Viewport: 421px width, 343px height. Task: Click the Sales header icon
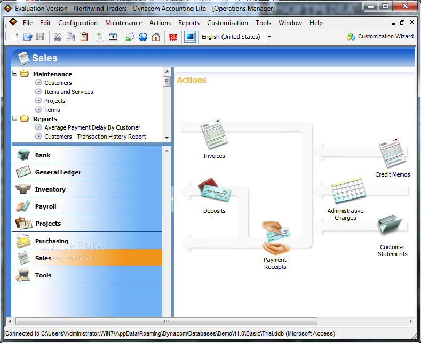coord(23,58)
